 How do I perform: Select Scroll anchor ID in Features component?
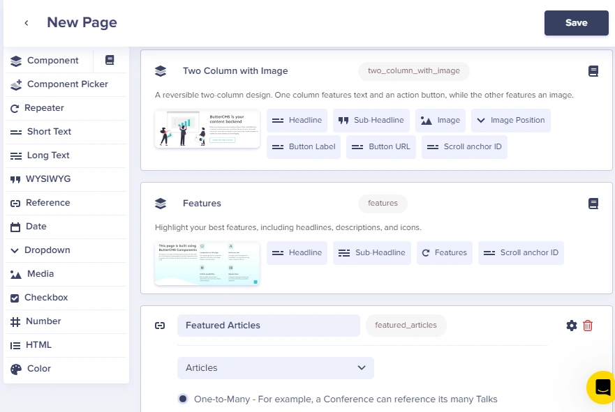pyautogui.click(x=521, y=252)
